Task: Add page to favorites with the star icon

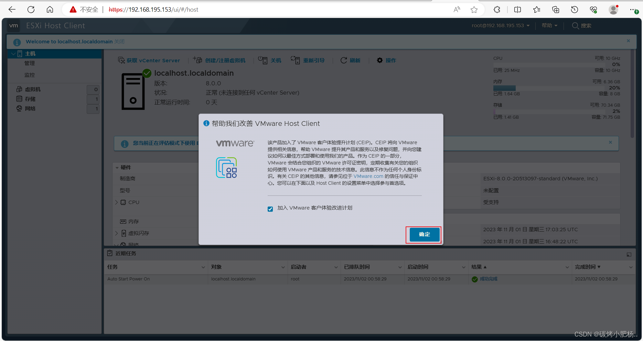Action: (x=474, y=10)
